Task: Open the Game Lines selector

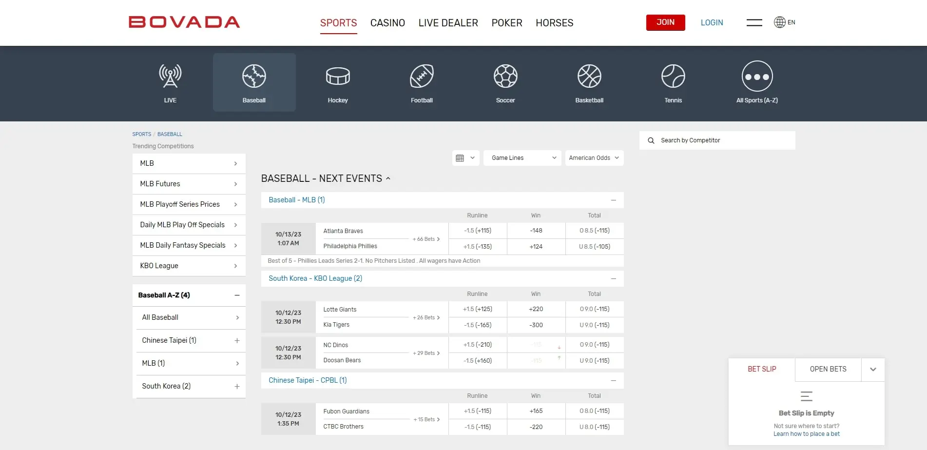Action: (x=522, y=157)
